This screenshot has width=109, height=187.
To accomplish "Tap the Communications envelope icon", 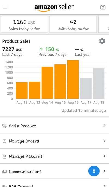I will 5,172.
